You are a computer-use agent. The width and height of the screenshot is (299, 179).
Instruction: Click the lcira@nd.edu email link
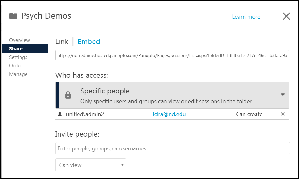coord(169,114)
